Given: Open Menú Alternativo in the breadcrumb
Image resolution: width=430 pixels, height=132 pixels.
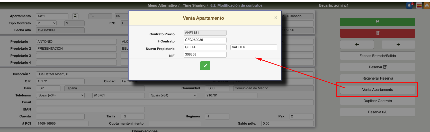Looking at the screenshot, I should (162, 5).
